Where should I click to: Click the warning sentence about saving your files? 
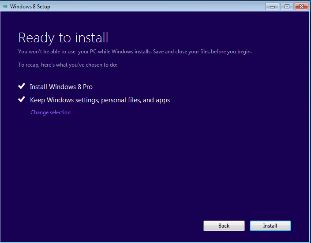(135, 52)
